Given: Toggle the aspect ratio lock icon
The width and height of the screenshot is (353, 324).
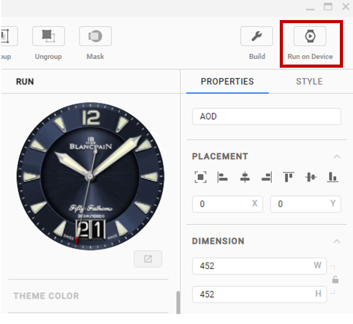Looking at the screenshot, I should click(x=335, y=280).
